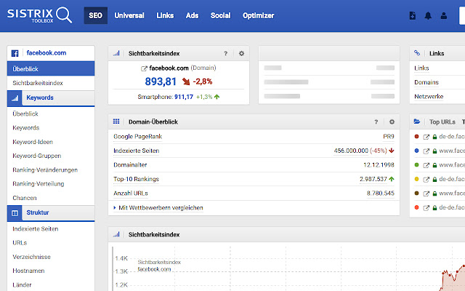Screen dimensions: 465x291
Task: Click the SISTRIX Toolbox logo
Action: coord(39,15)
